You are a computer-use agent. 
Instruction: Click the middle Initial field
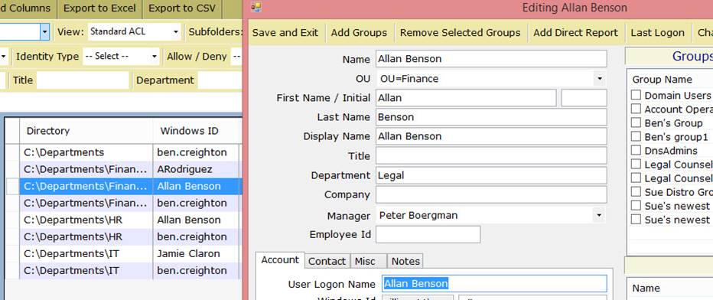pyautogui.click(x=584, y=98)
